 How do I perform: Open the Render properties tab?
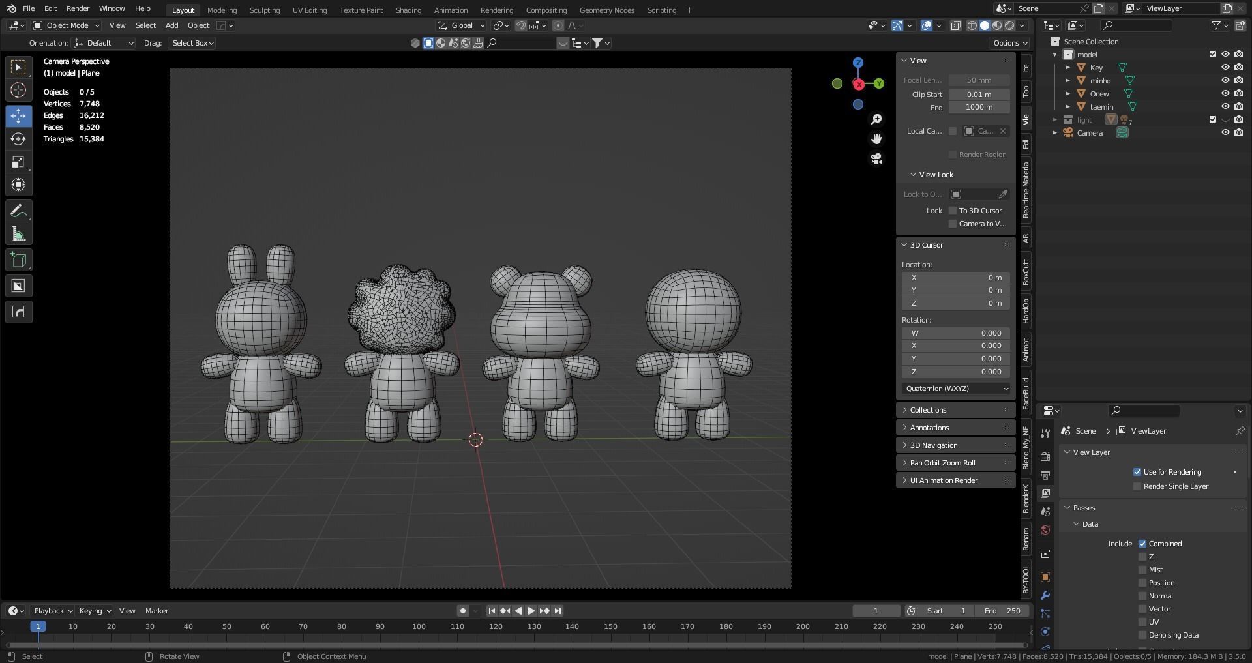coord(1045,456)
